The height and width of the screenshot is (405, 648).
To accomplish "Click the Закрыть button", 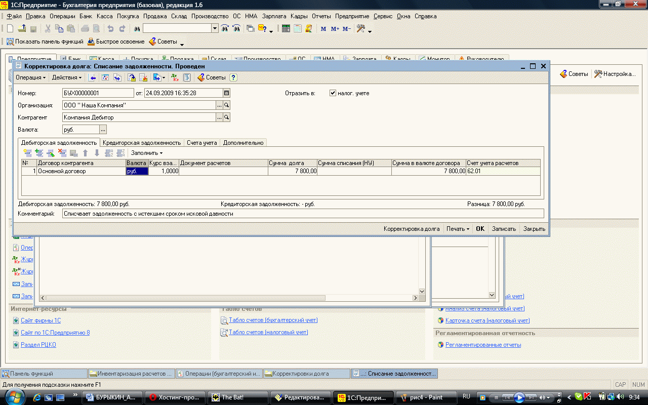I will pos(534,229).
